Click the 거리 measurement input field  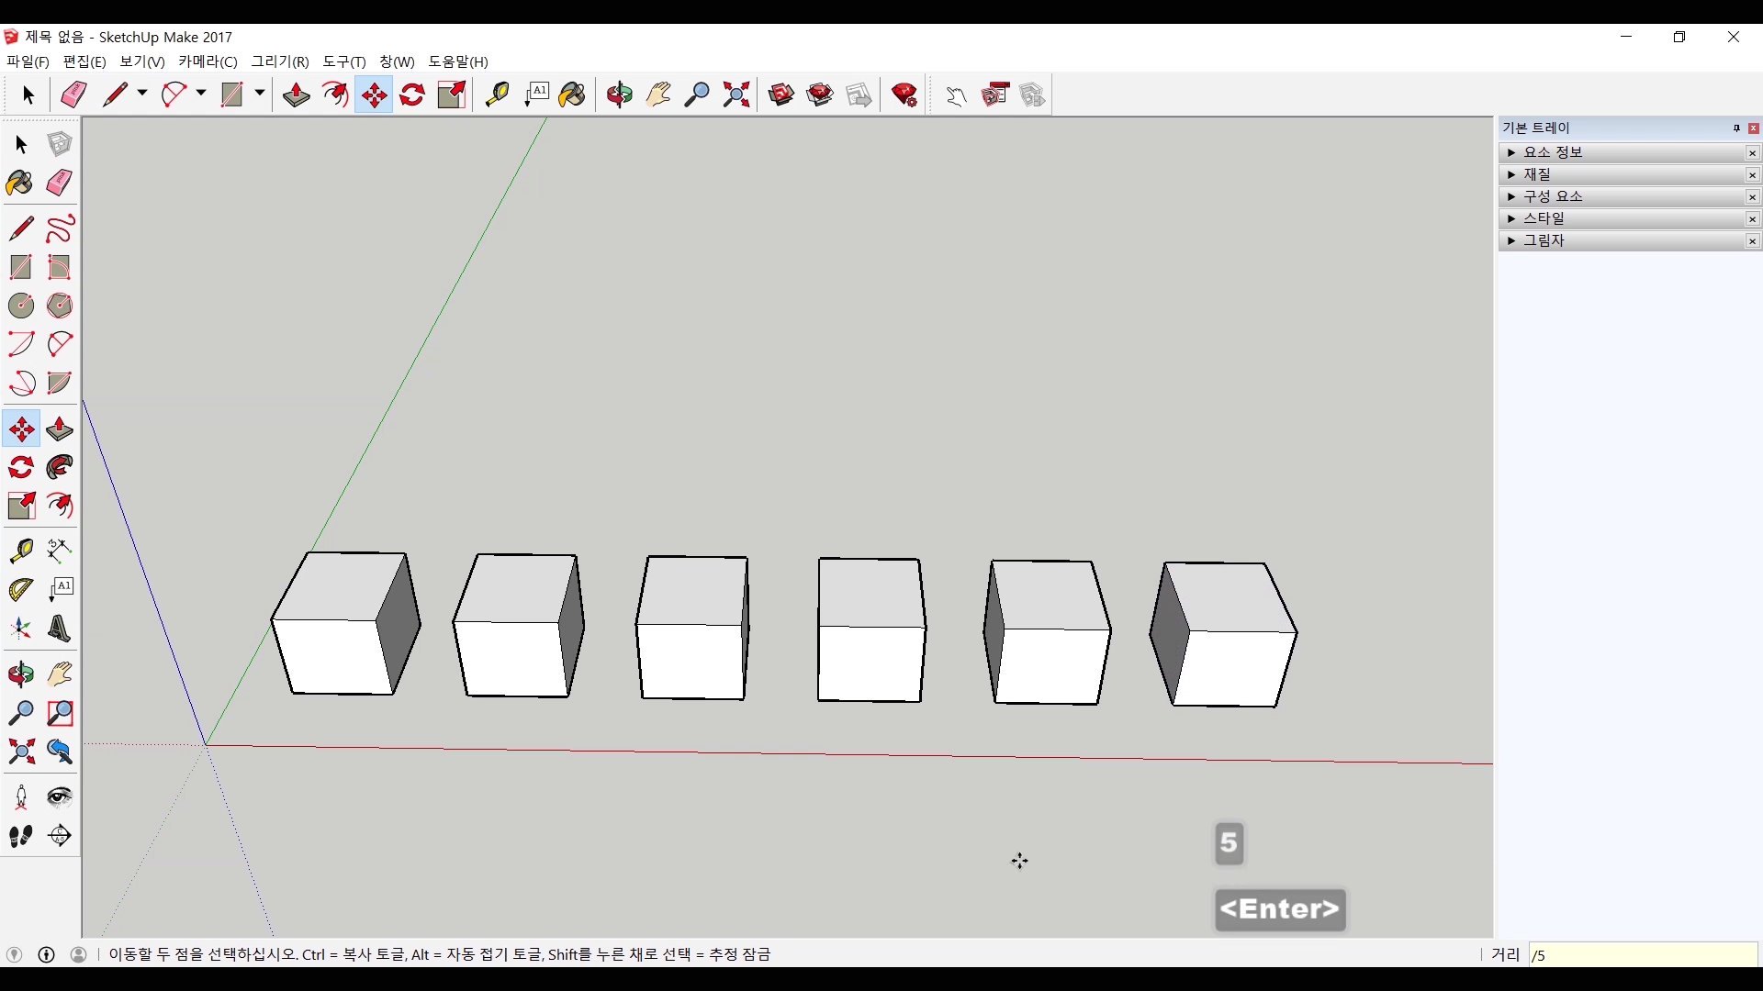(x=1642, y=955)
